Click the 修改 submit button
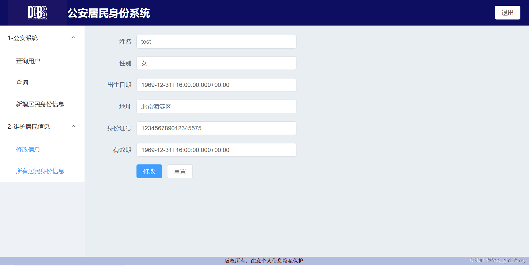 pos(149,171)
